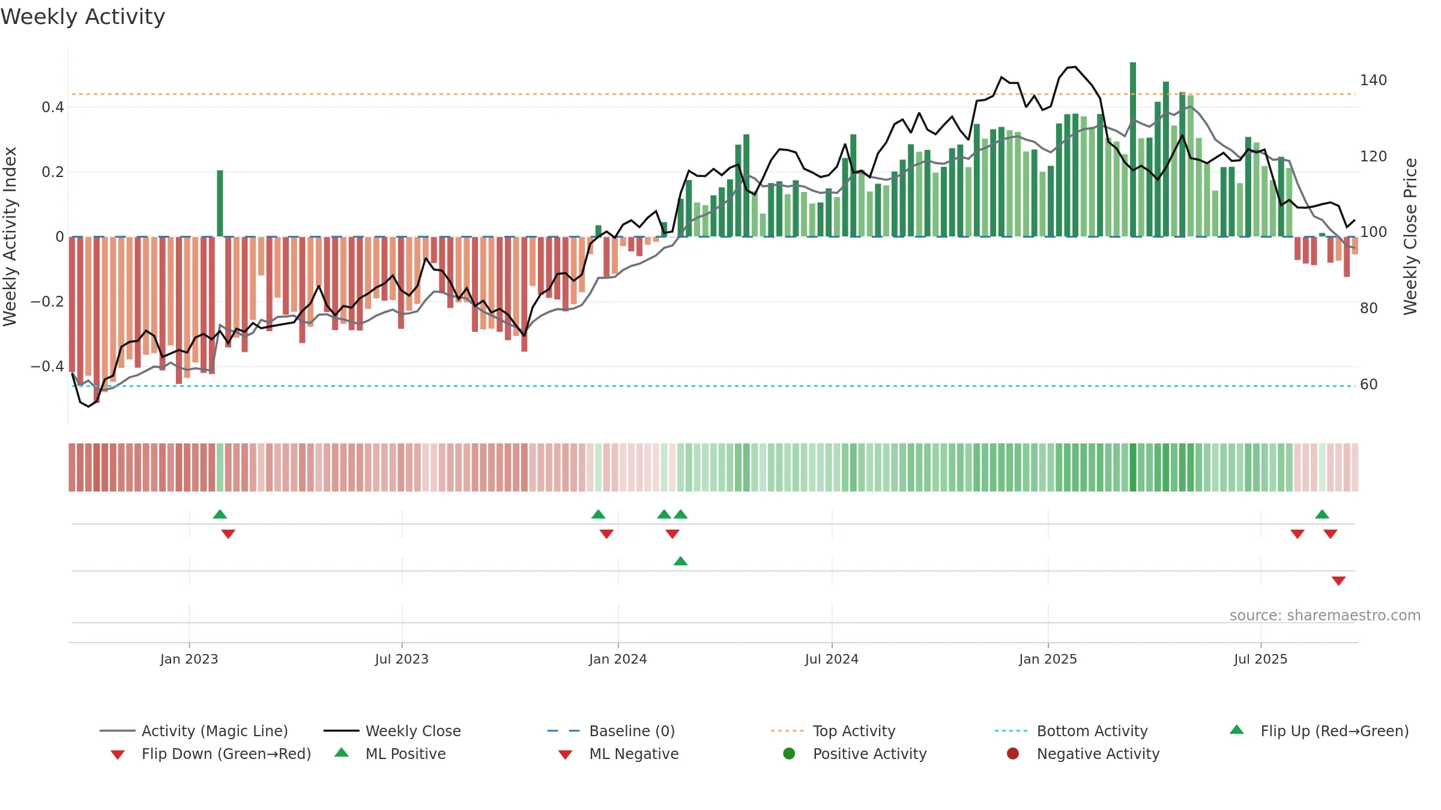Select the Flip Down marker in December 2023
Viewport: 1441px width, 810px height.
[x=606, y=534]
